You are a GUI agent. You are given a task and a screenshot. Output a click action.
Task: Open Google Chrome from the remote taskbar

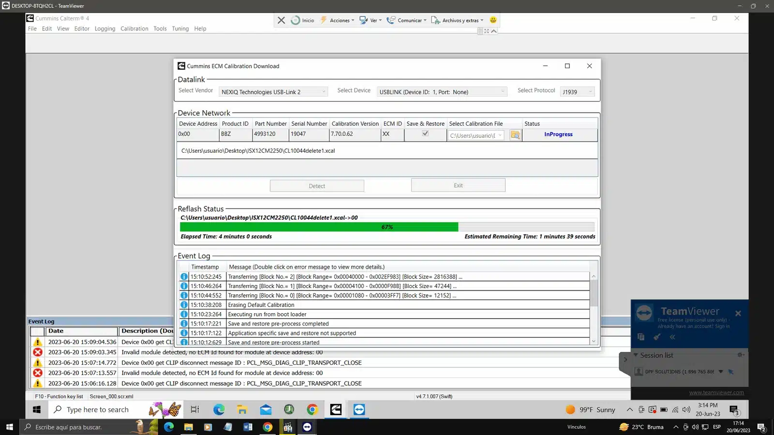(312, 410)
